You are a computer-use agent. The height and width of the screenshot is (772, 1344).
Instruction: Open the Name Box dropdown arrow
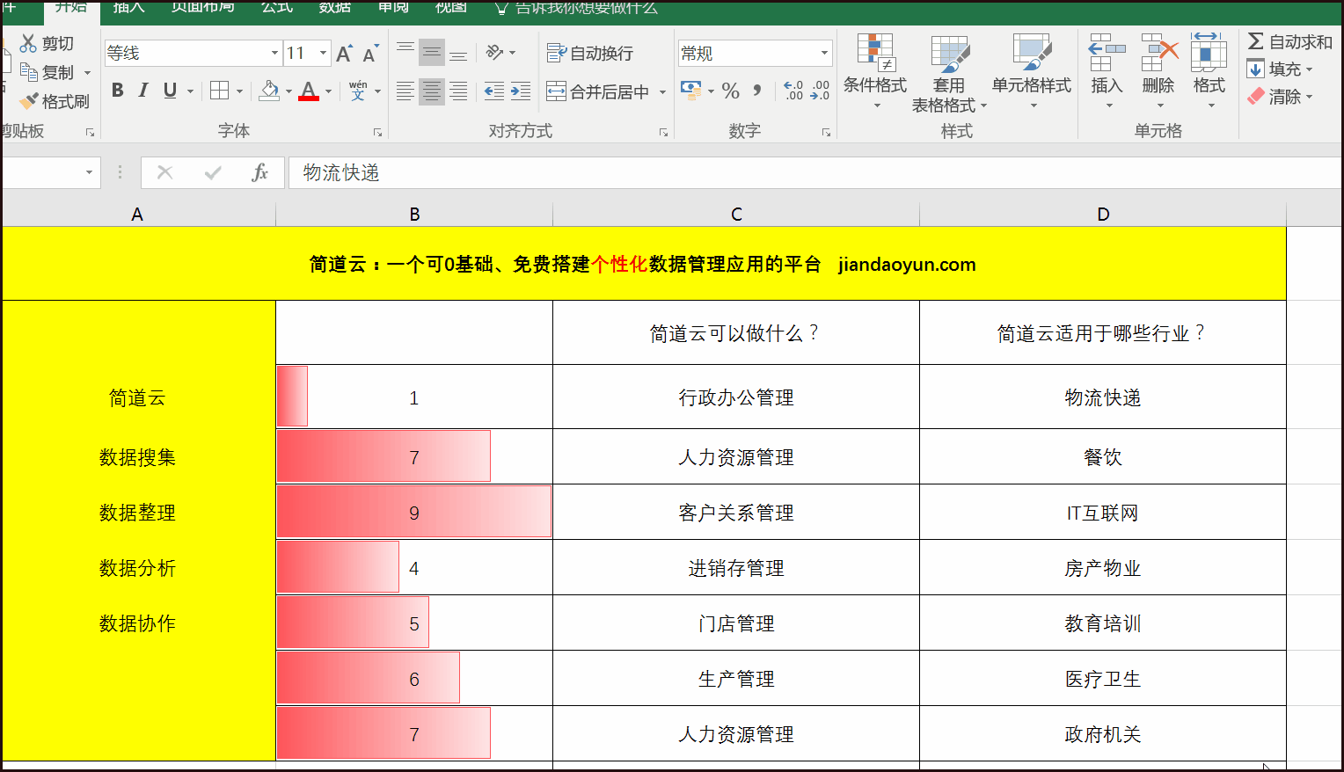point(89,172)
